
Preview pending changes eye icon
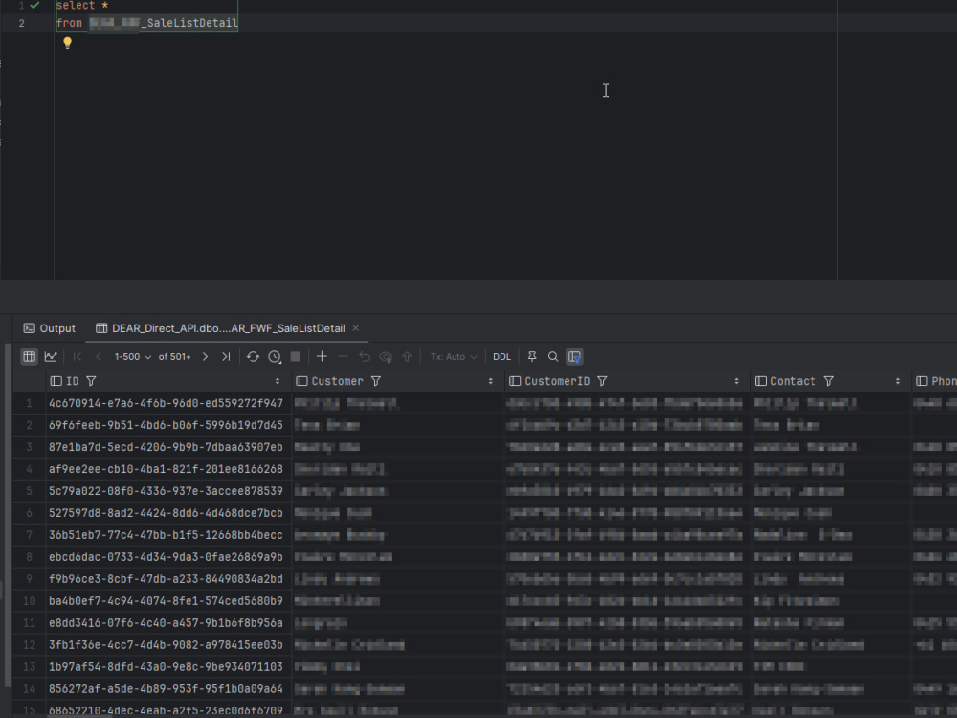point(386,356)
